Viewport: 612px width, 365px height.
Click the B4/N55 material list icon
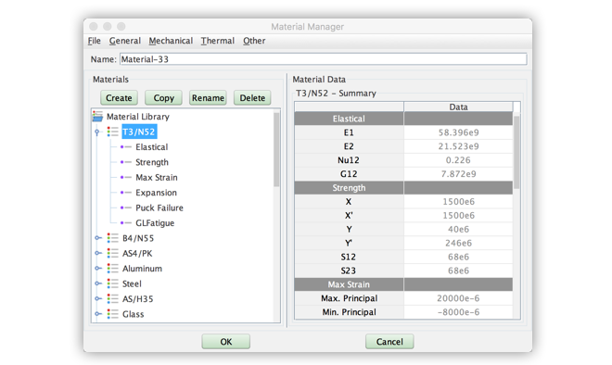(x=113, y=238)
